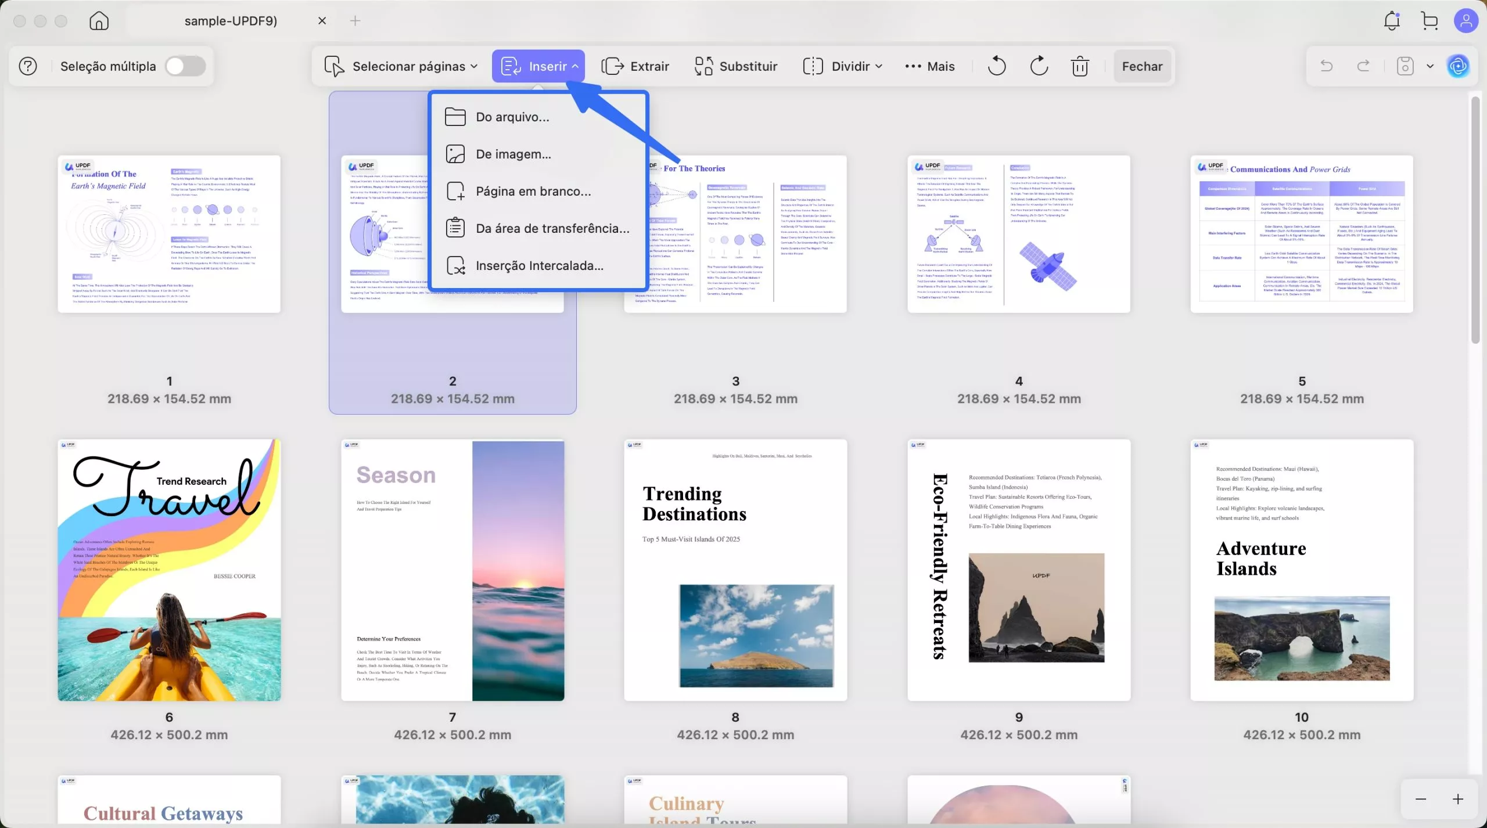Open the save options dropdown arrow
Screen dimensions: 1487x828
(1430, 66)
